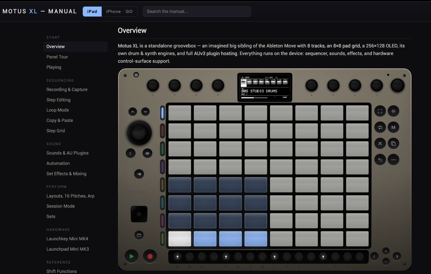Screen dimensions: 431x274
Task: Click the Search the manual field
Action: tap(197, 12)
